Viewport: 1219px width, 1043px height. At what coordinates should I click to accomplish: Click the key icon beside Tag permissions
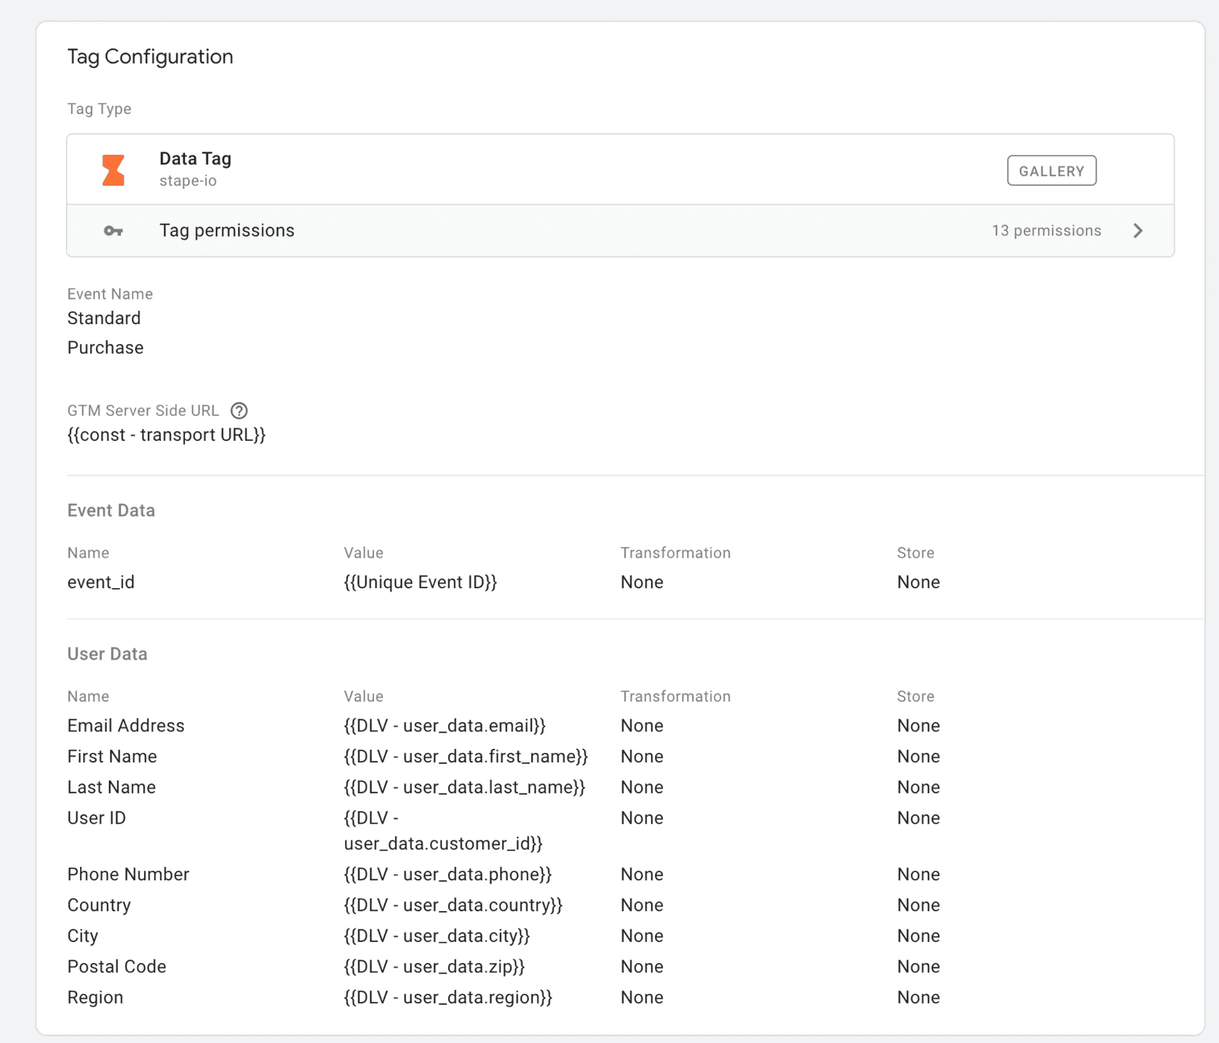point(113,230)
